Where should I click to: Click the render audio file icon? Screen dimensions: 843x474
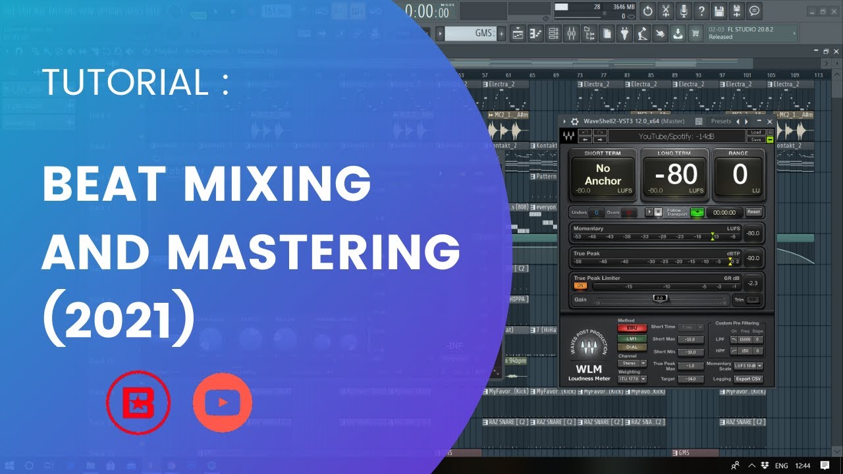[x=737, y=11]
